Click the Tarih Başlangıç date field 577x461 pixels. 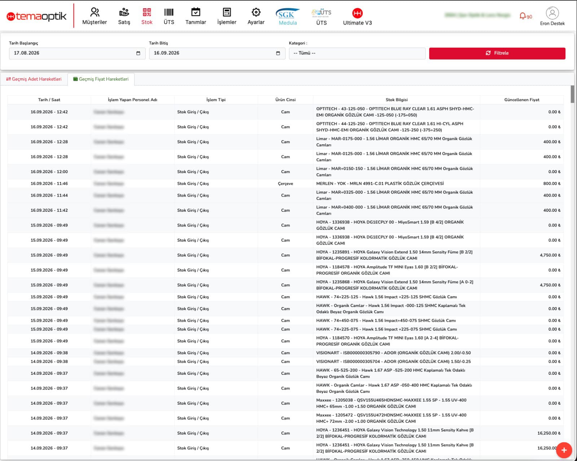pos(77,53)
